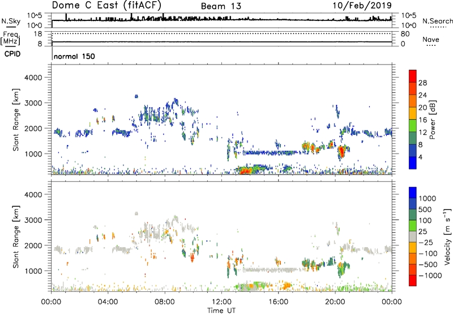Click the power panel 'Slant Range [km]' label
453x314 pixels.
(16, 120)
